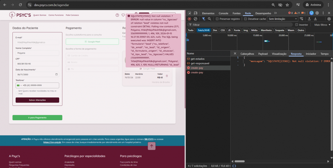Open the phone country code selector
The image size is (333, 168).
[x=20, y=86]
